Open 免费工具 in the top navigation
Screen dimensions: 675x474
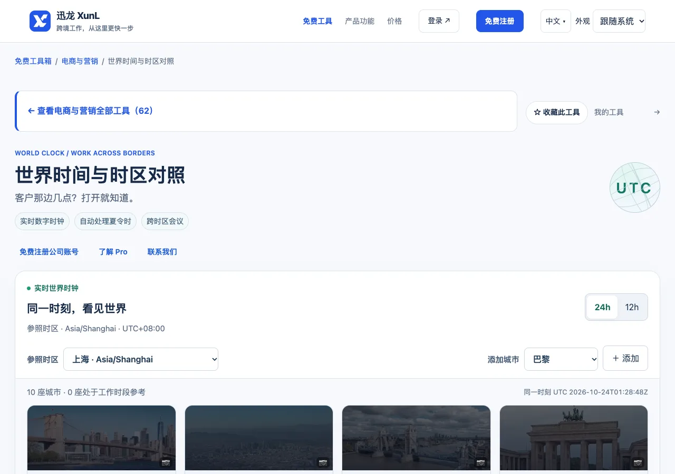[x=317, y=21]
